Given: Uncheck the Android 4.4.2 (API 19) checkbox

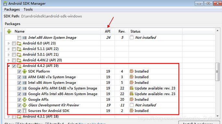Looking at the screenshot, I should 14,66.
